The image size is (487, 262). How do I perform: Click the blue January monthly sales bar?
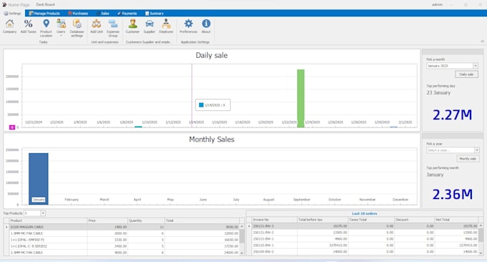coord(39,179)
